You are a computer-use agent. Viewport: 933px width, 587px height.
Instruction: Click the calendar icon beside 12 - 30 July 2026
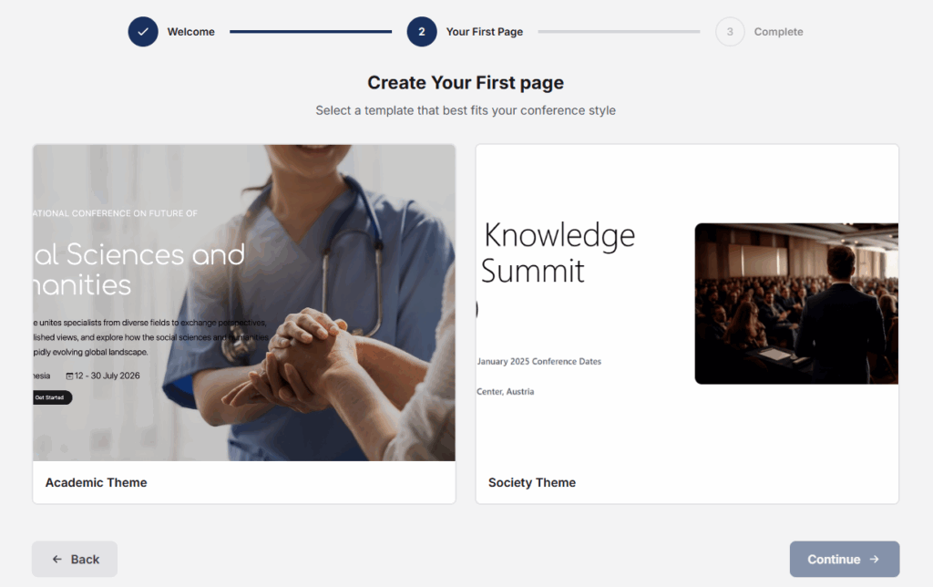pyautogui.click(x=69, y=376)
